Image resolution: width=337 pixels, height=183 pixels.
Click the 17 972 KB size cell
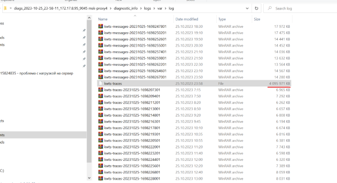tap(282, 26)
